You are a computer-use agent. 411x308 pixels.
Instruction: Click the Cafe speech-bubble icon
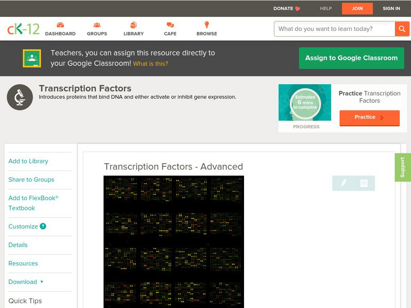(170, 24)
